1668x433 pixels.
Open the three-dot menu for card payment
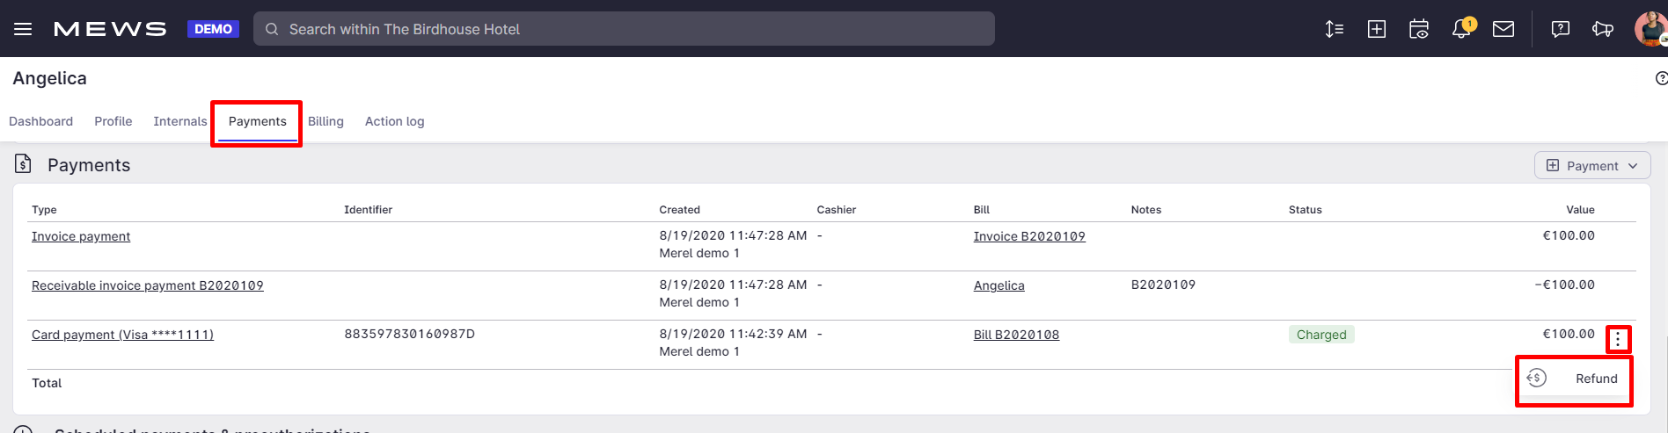coord(1618,339)
